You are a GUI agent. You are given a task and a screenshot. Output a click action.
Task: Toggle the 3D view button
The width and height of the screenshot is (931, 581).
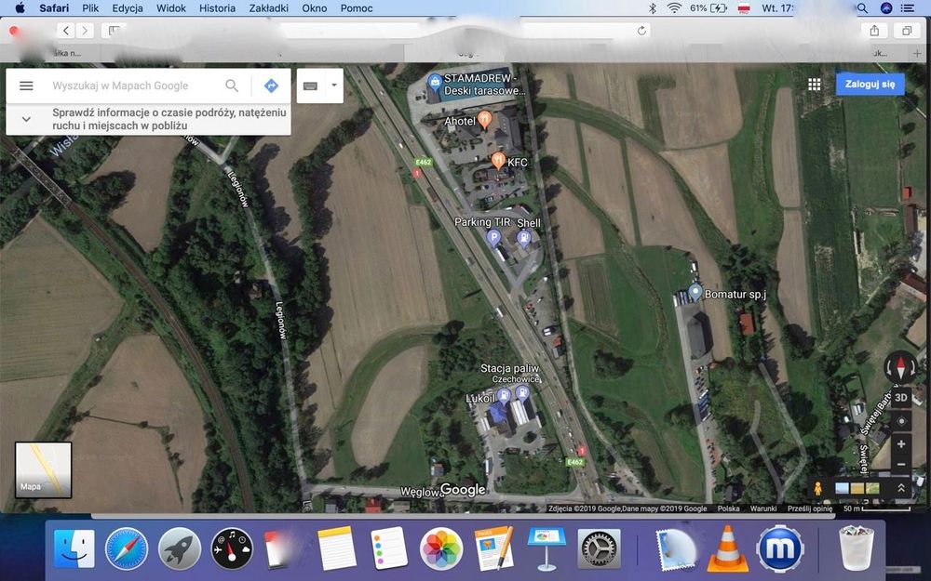[x=900, y=398]
